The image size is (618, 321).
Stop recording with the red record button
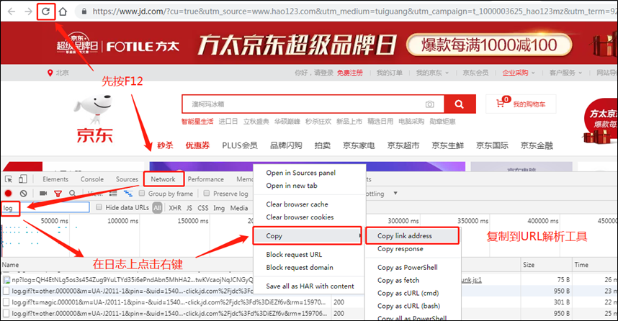(8, 194)
